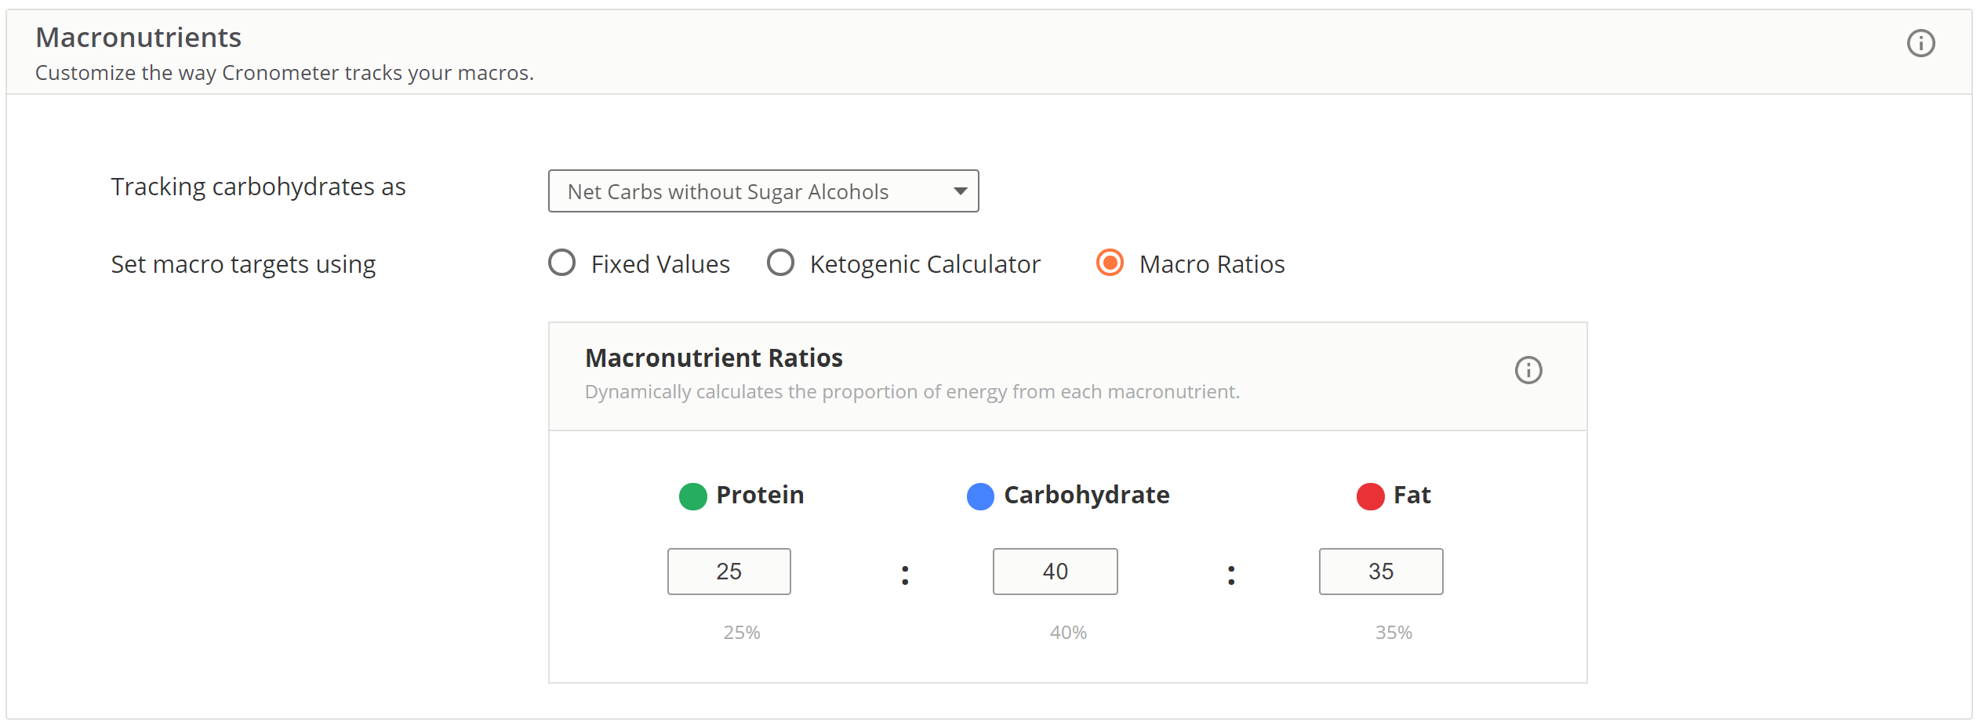Click the red Fat color dot
The height and width of the screenshot is (726, 1984).
tap(1370, 496)
